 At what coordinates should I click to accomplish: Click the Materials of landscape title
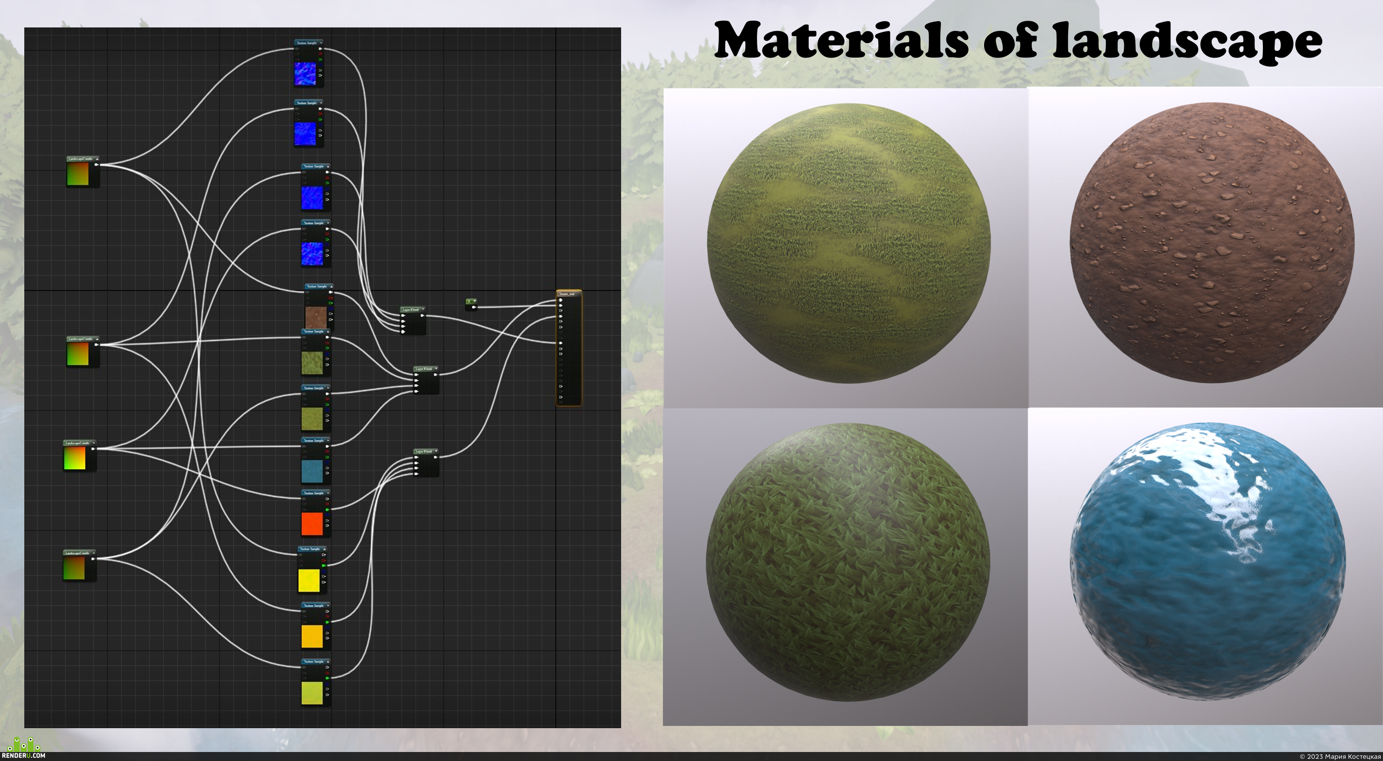[x=1018, y=40]
